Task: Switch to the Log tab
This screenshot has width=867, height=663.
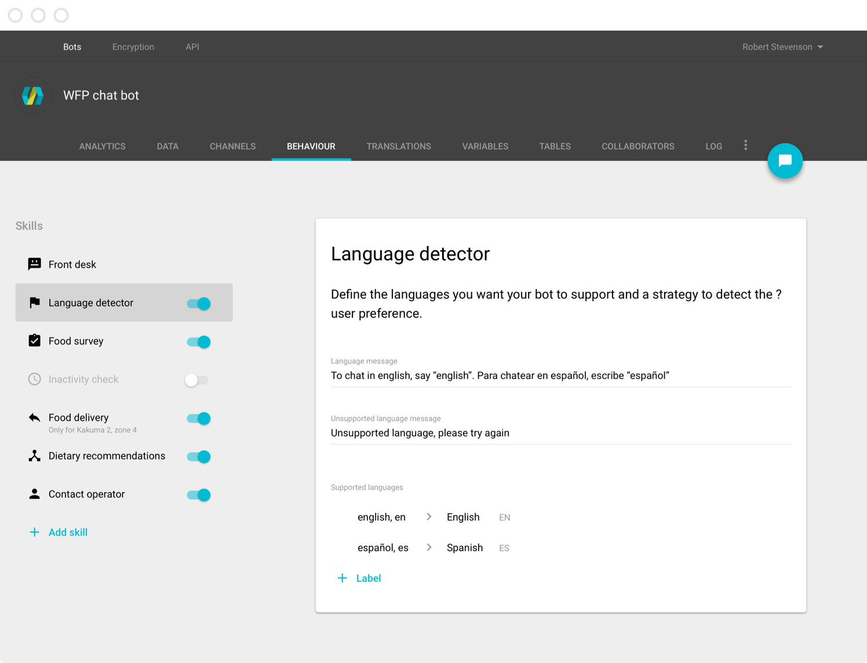Action: (713, 146)
